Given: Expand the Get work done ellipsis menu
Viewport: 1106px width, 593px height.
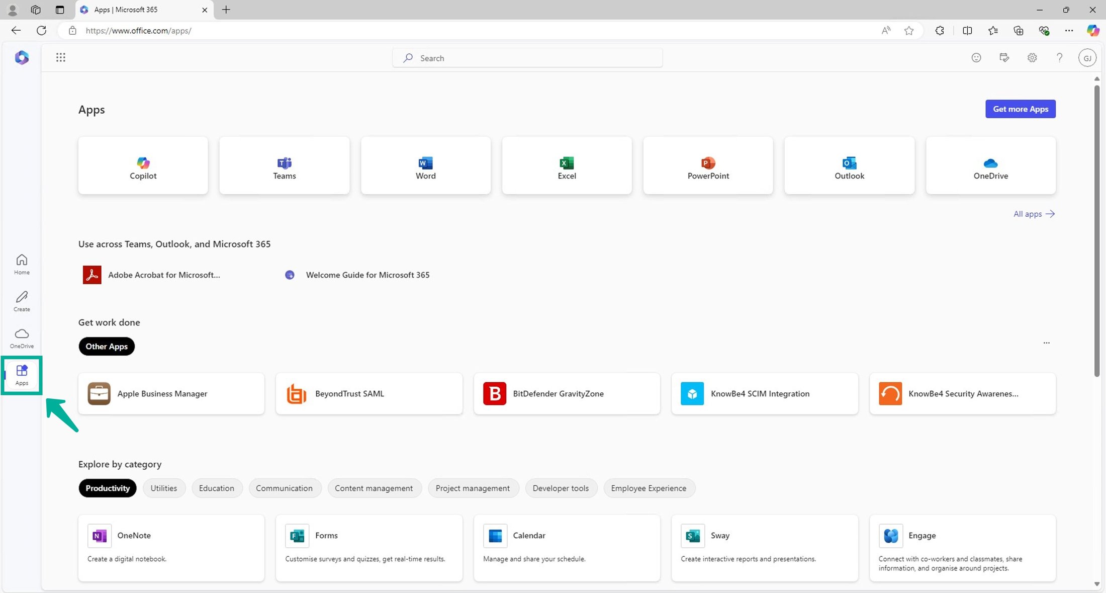Looking at the screenshot, I should point(1047,343).
